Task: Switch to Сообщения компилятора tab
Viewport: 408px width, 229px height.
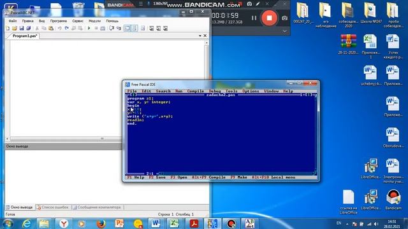Action: (97, 207)
